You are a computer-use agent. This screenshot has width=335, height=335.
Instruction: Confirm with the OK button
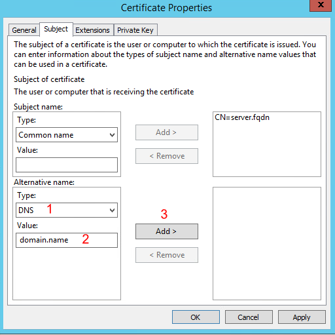point(196,317)
